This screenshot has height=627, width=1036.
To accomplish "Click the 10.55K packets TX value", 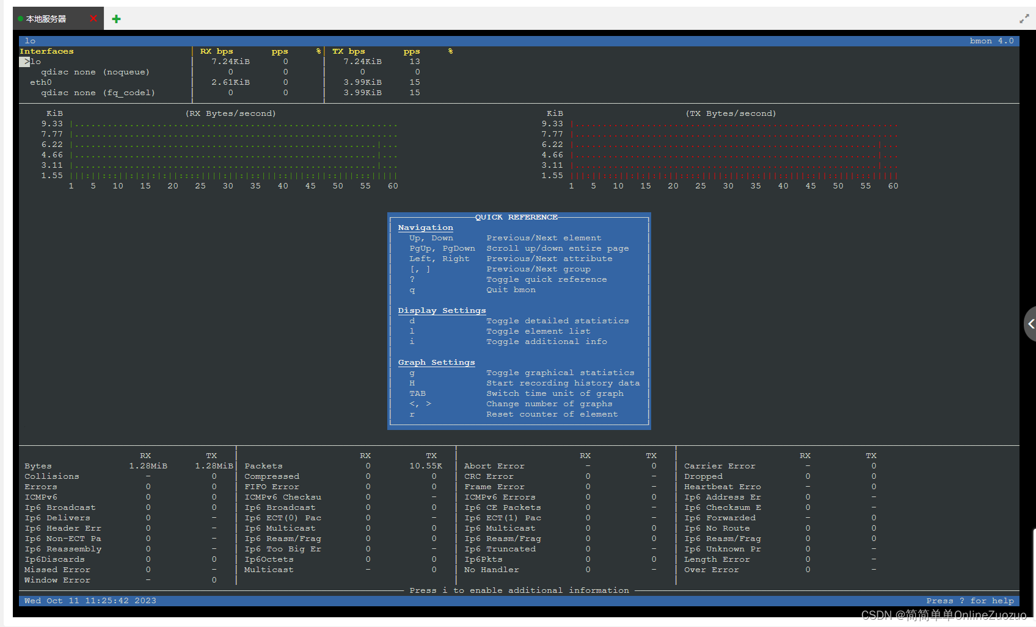I will [x=426, y=466].
